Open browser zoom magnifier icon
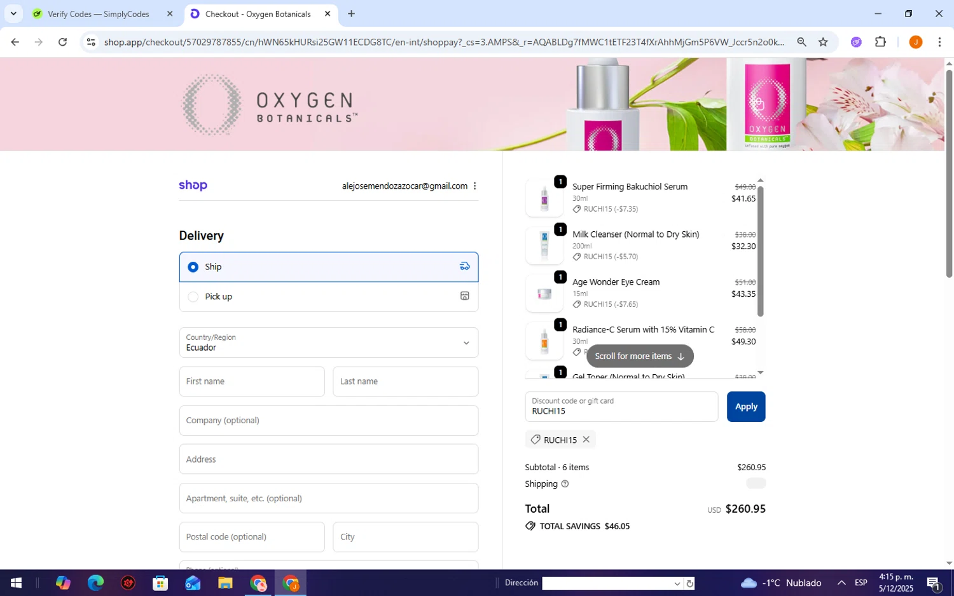The width and height of the screenshot is (954, 596). pyautogui.click(x=801, y=42)
